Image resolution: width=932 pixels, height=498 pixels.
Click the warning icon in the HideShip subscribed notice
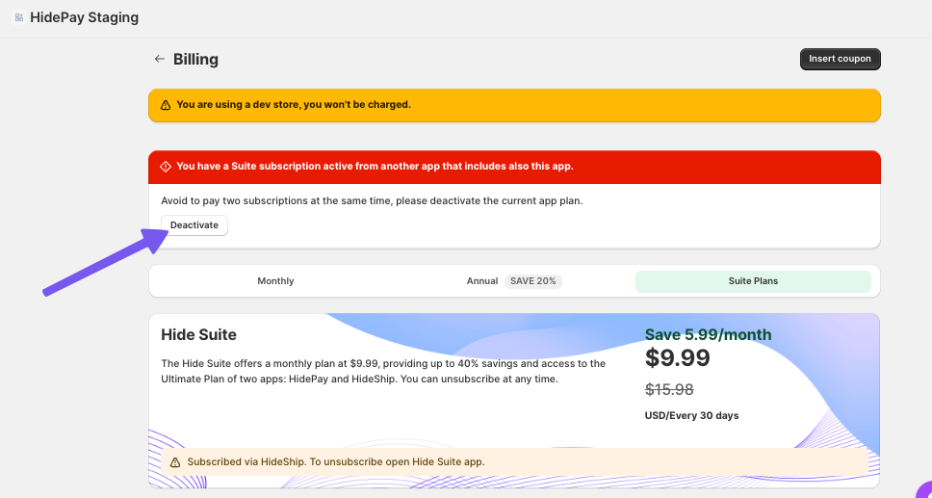tap(175, 462)
